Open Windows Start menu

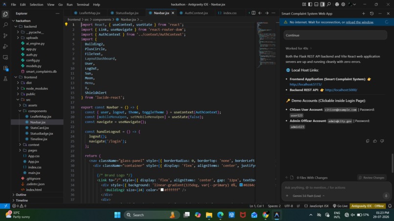click(117, 215)
